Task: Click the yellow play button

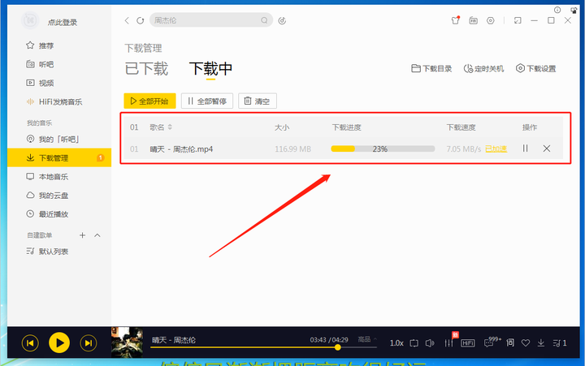Action: 59,342
